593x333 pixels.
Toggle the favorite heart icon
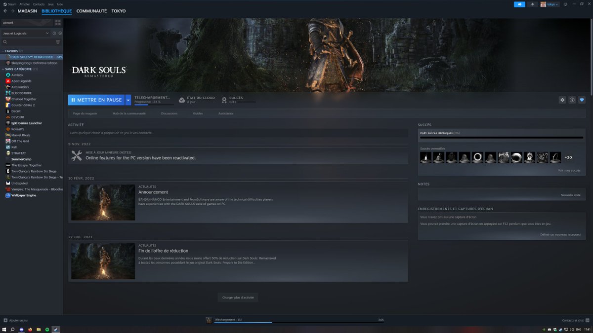[x=582, y=100]
